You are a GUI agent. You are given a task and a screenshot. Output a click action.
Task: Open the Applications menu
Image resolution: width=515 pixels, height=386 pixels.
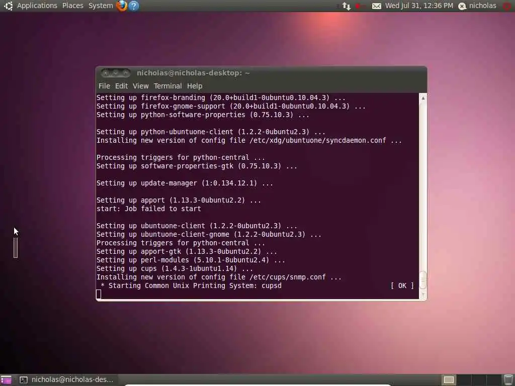point(37,6)
